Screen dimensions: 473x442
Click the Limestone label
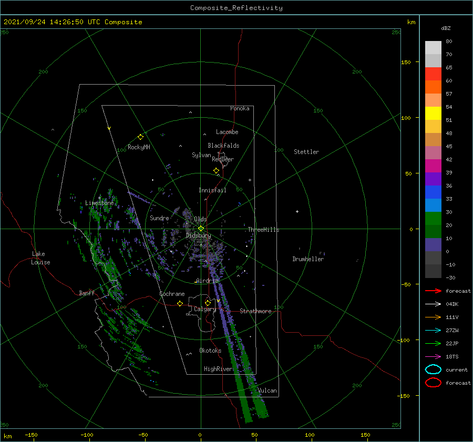pos(99,203)
